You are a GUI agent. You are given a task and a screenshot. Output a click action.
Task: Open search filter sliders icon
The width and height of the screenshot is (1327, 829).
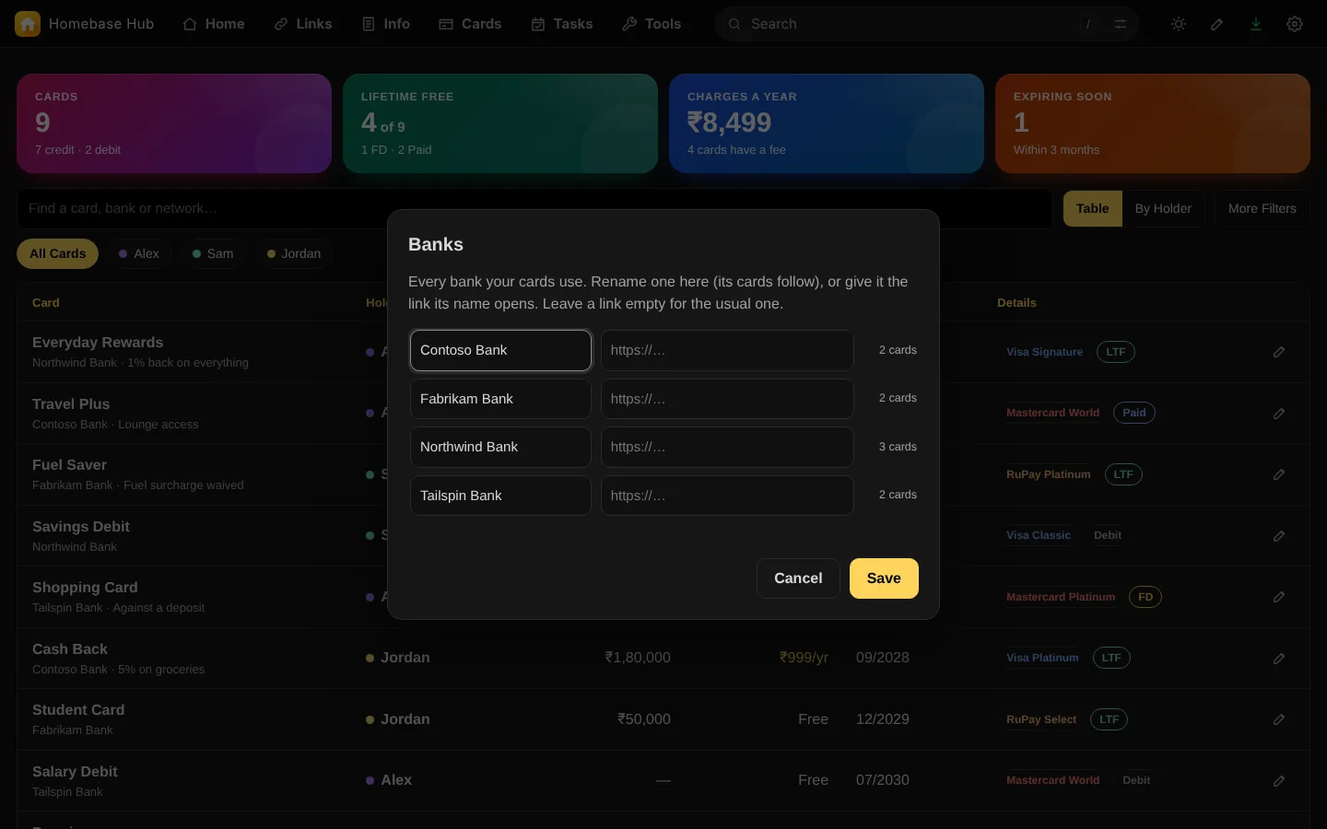tap(1121, 24)
